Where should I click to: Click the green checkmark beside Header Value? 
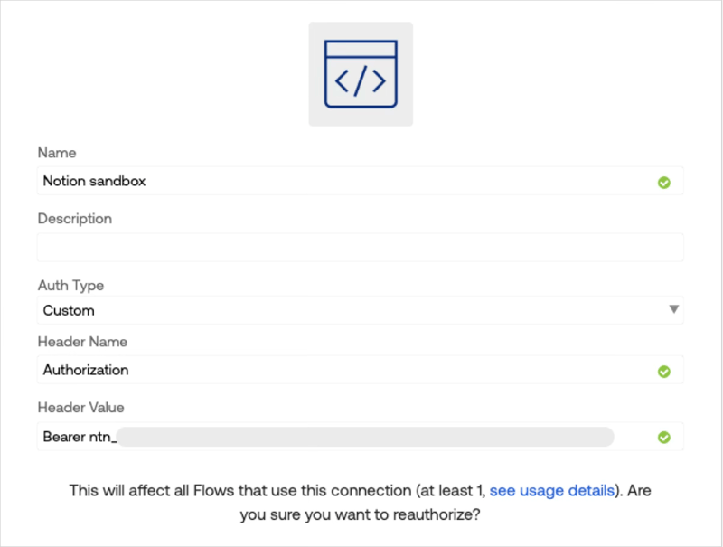[x=664, y=437]
